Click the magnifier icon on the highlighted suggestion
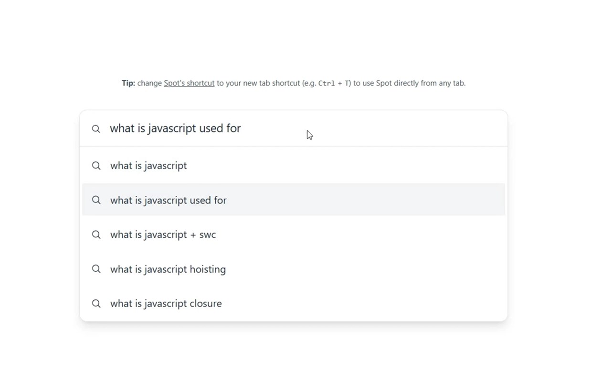Viewport: 611px width, 382px height. (x=96, y=200)
